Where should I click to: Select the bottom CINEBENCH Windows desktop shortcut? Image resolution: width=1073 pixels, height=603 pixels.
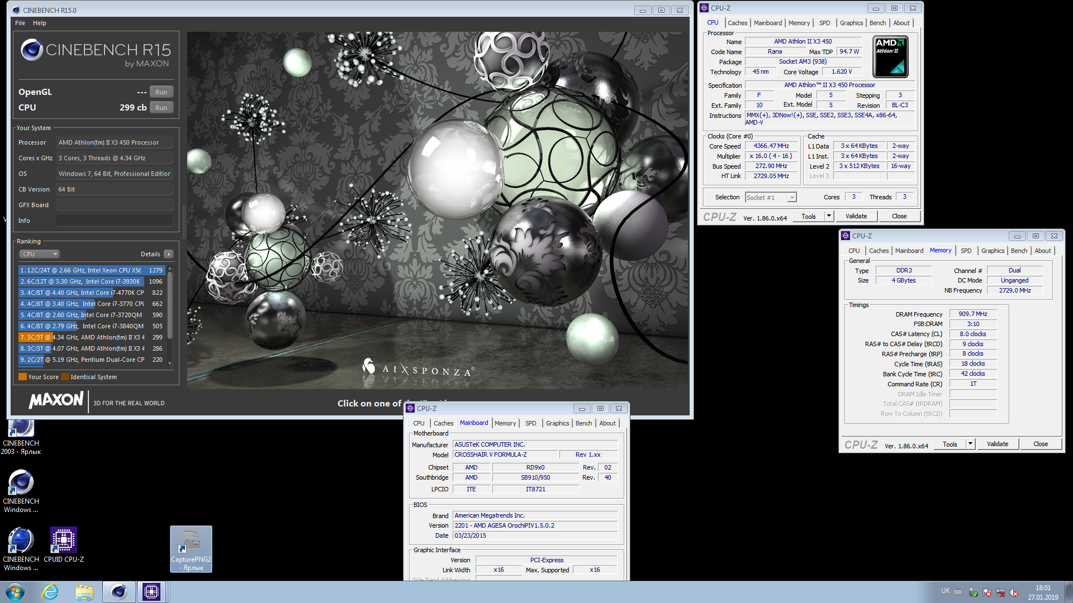tap(21, 549)
